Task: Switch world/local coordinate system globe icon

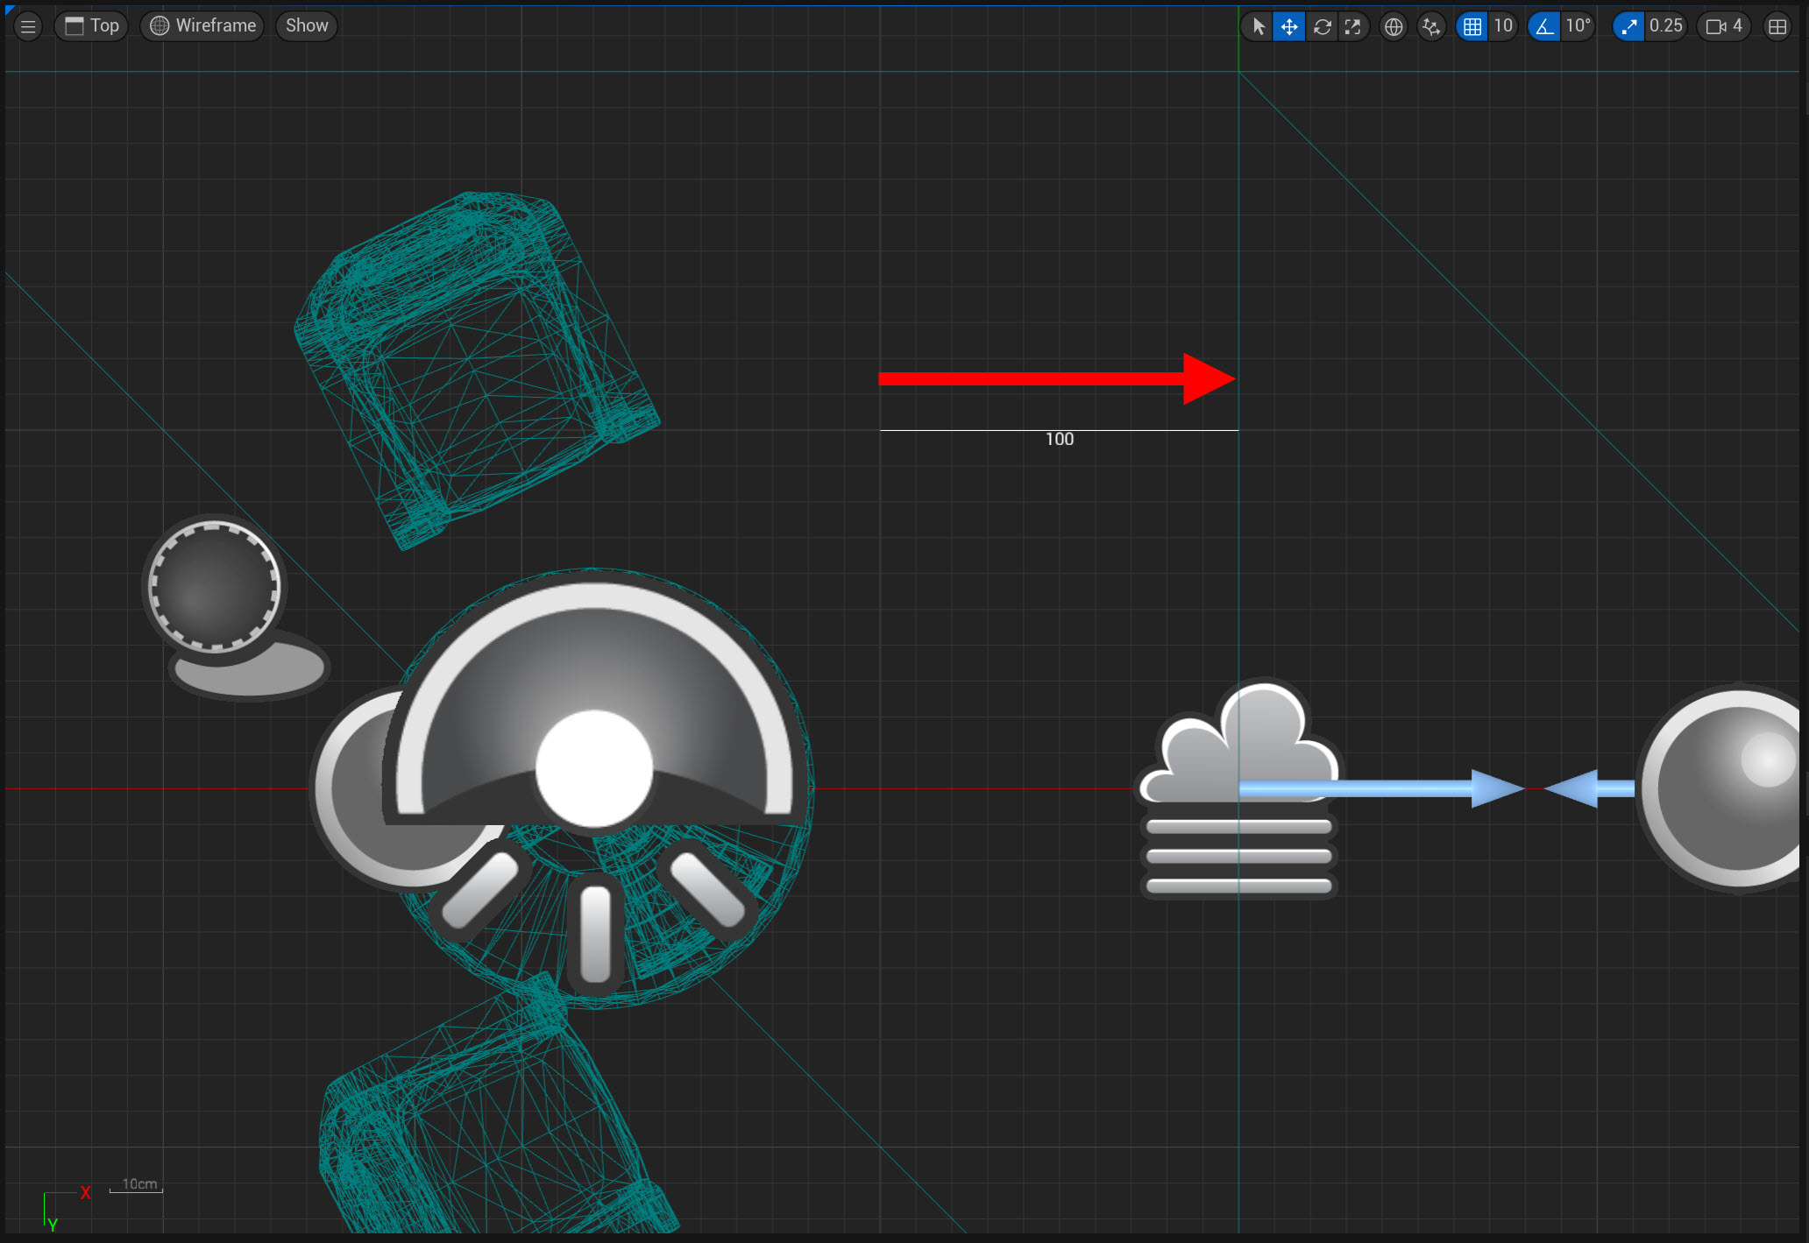Action: (1394, 26)
